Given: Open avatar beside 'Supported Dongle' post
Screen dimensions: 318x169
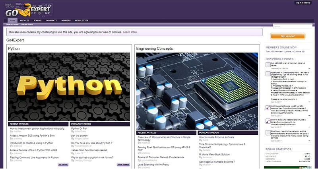Looking at the screenshot, I should tap(268, 107).
